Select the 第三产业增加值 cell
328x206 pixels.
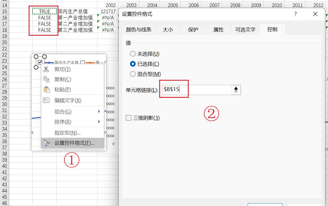[77, 30]
